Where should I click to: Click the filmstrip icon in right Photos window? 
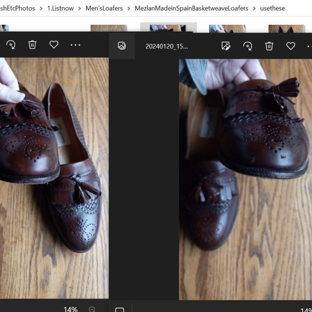(122, 46)
